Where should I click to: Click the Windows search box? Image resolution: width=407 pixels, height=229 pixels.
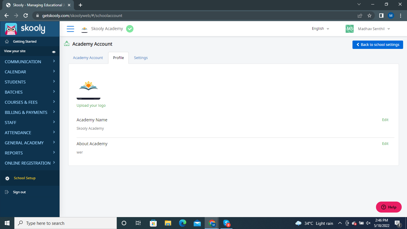(x=66, y=223)
